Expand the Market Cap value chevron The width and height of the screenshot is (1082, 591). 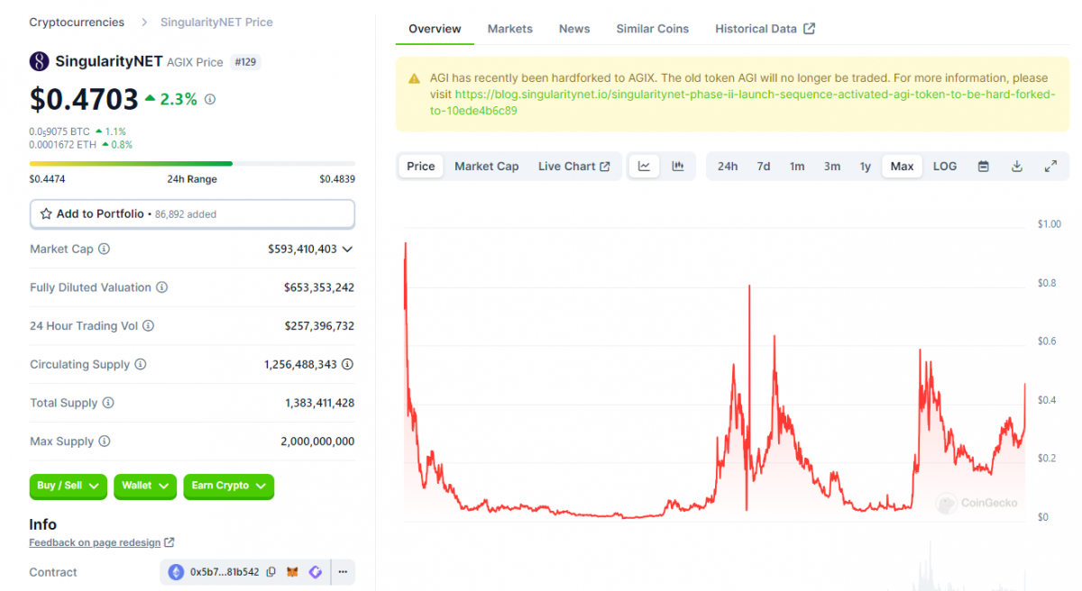tap(348, 249)
